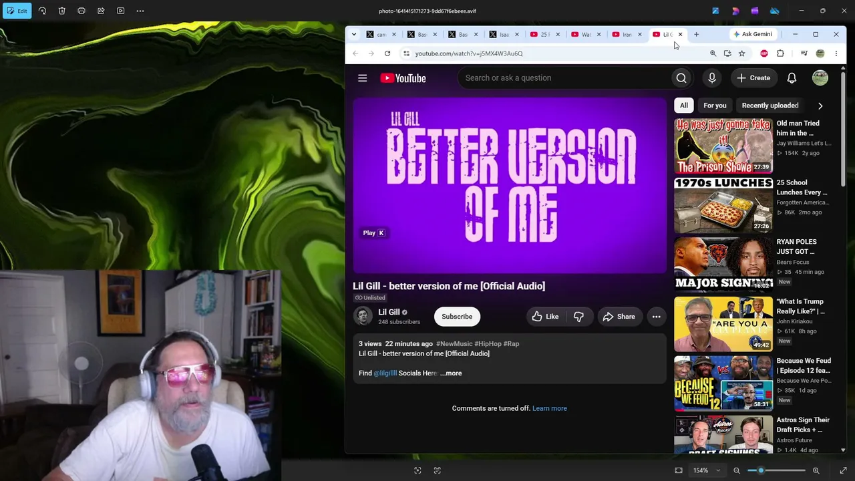
Task: Delete the photo using the trash icon
Action: (61, 11)
